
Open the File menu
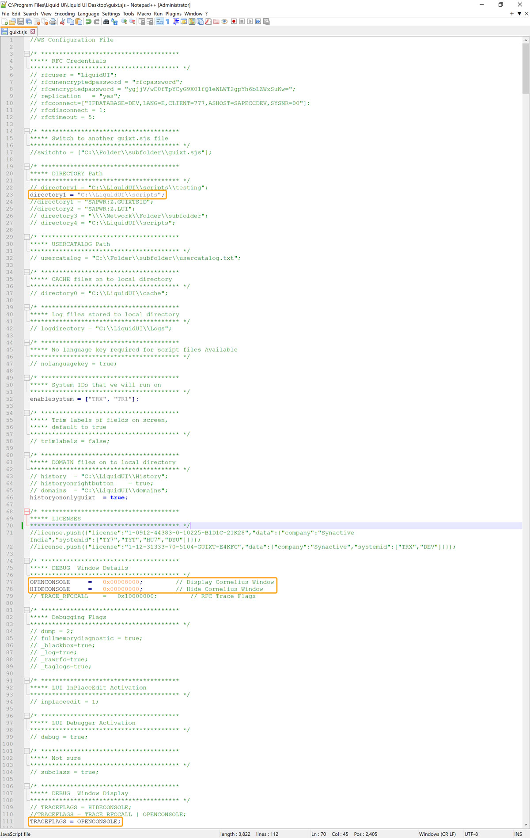(x=5, y=14)
